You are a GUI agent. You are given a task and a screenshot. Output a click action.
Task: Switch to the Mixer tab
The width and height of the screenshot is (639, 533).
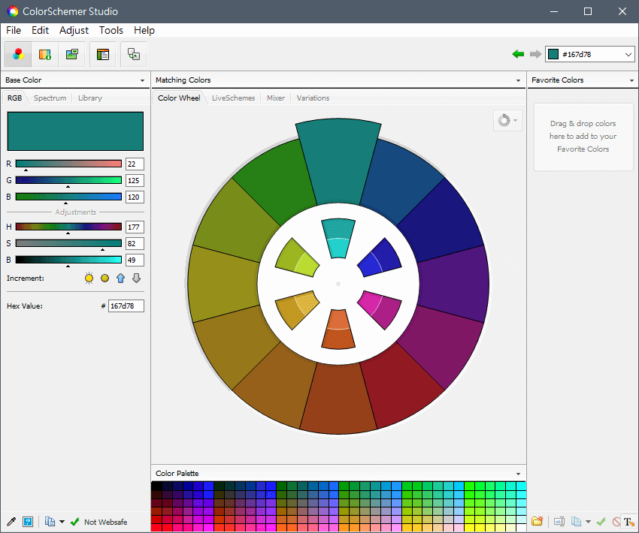click(276, 98)
